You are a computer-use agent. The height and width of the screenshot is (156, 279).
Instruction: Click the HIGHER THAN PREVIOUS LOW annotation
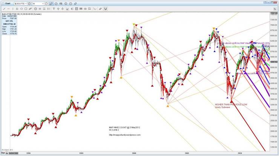(x=231, y=105)
